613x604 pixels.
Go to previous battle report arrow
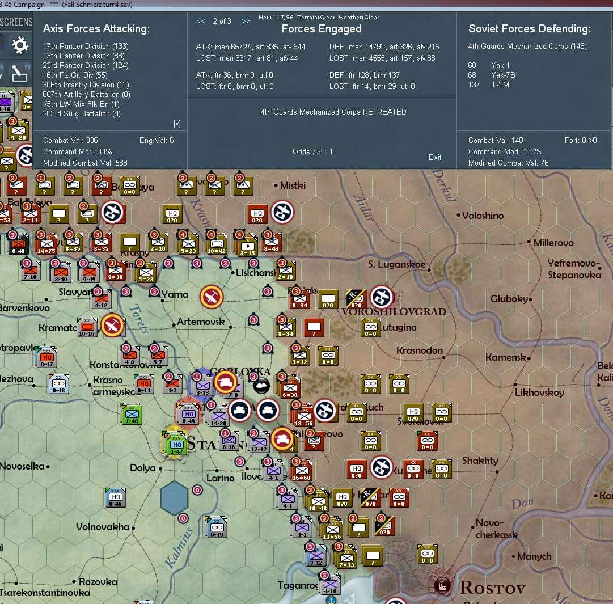click(x=201, y=21)
